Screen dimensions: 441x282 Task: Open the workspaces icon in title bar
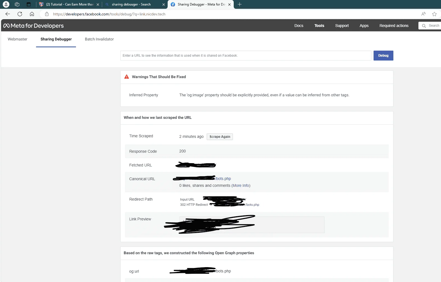(17, 4)
